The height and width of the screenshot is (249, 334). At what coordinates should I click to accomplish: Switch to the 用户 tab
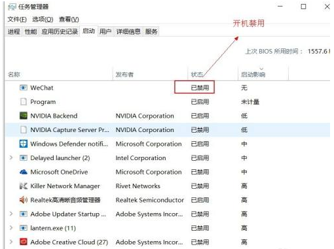pos(105,31)
